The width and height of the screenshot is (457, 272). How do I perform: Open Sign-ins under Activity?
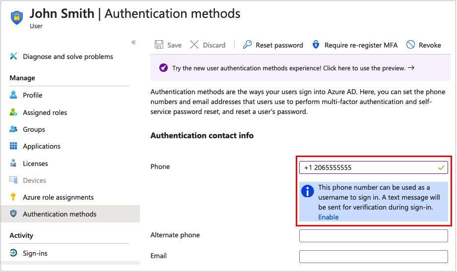(x=35, y=253)
